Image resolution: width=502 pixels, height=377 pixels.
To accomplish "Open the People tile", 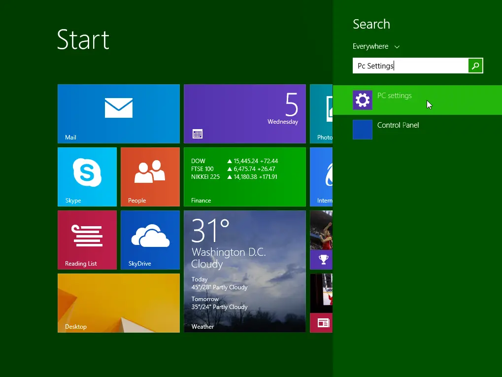I will pyautogui.click(x=150, y=177).
